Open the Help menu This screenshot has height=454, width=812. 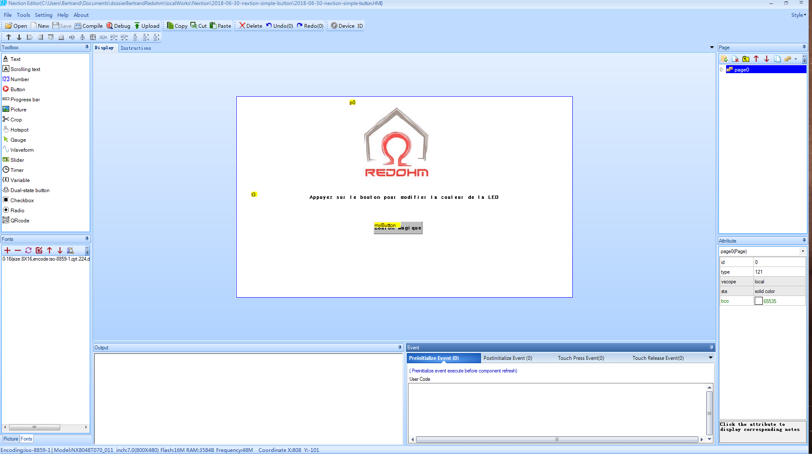pos(63,15)
